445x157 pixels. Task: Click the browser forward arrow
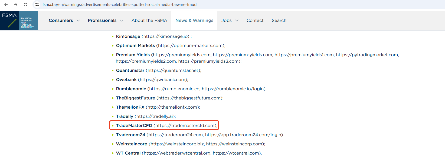coord(16,5)
